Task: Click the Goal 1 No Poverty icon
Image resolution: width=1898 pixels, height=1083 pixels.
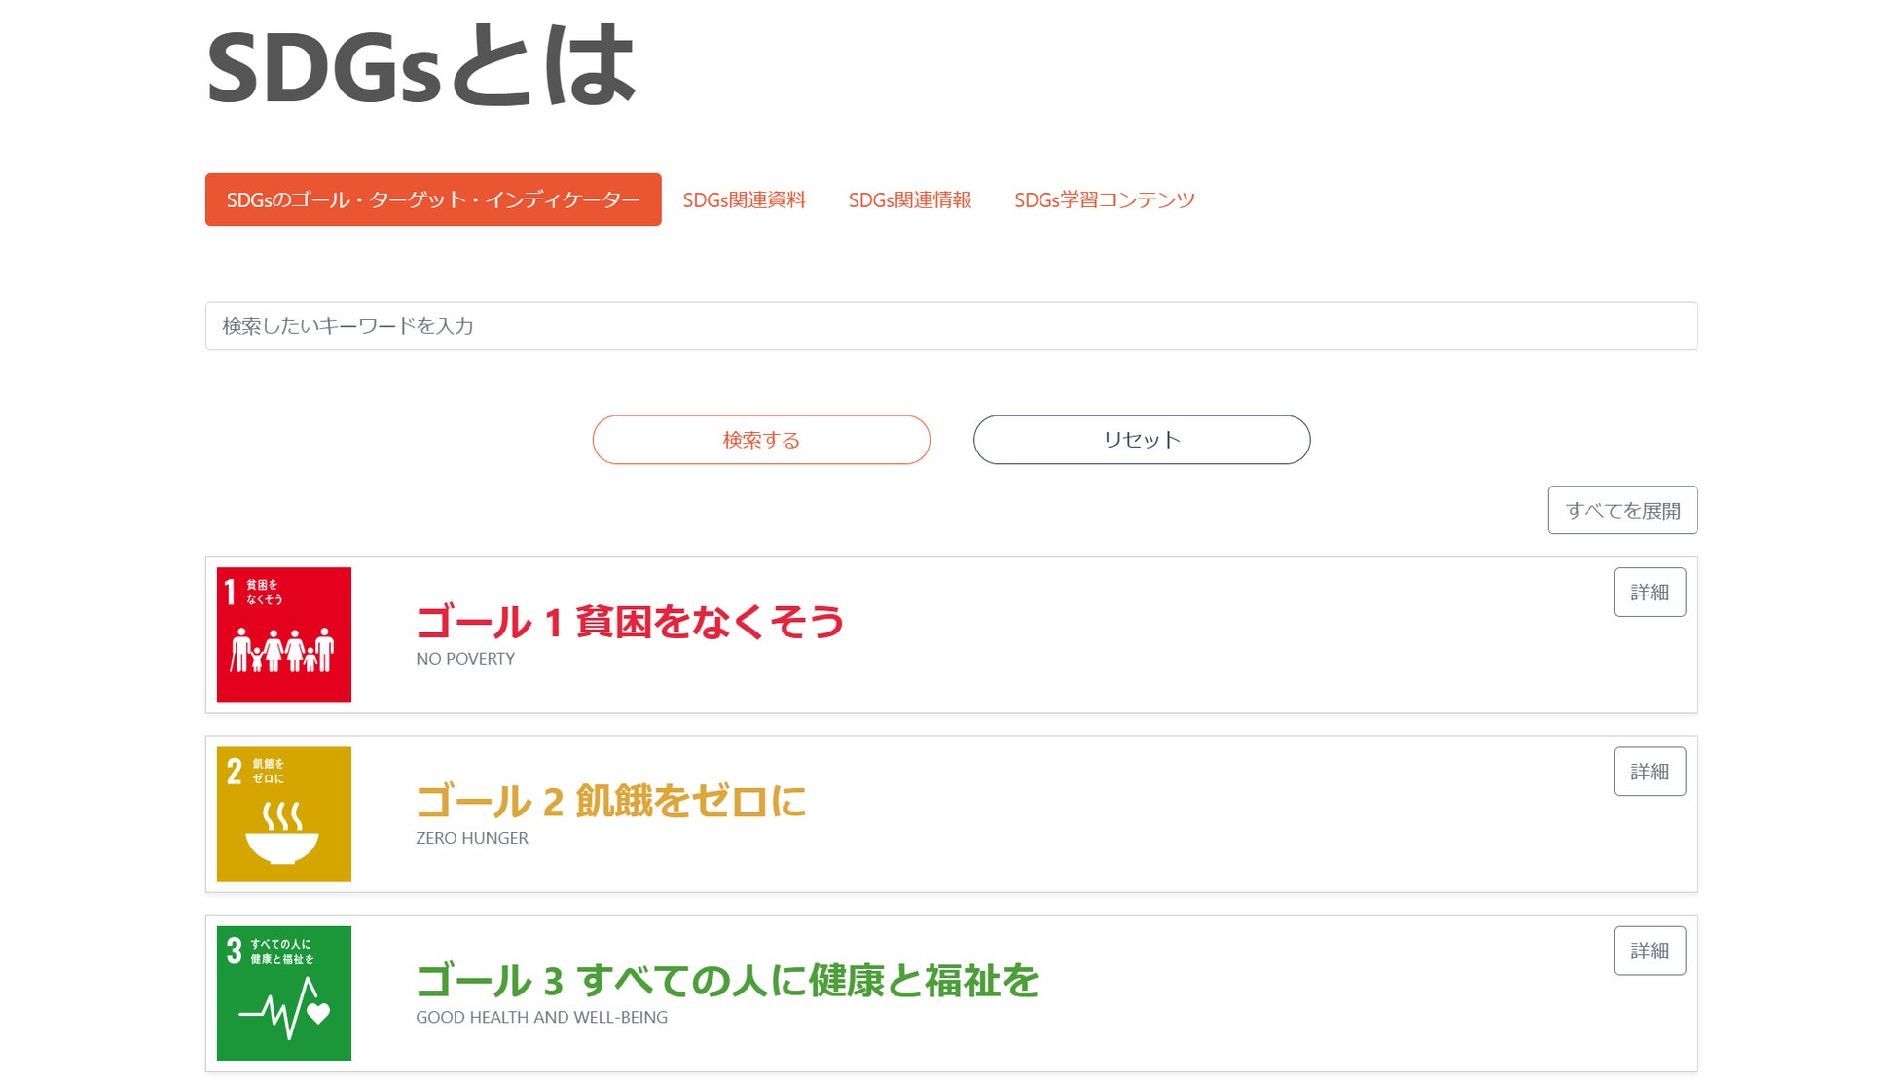Action: 283,633
